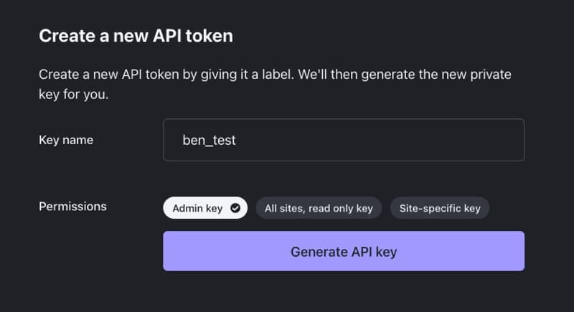
Task: Click the checkmark icon on Admin key
Action: [235, 208]
